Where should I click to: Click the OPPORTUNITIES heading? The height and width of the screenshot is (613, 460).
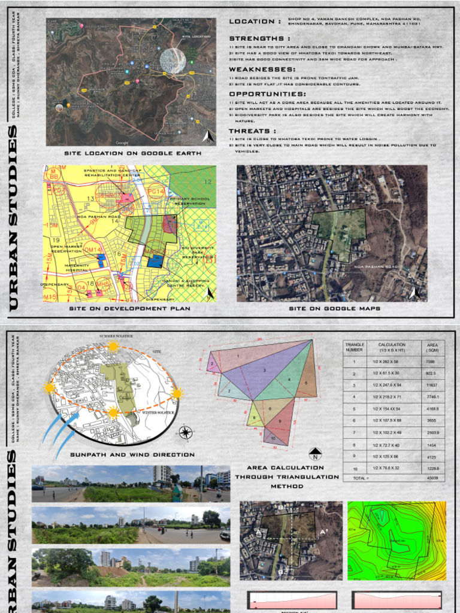coord(268,94)
